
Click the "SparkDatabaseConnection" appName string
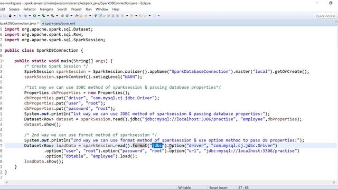200,72
